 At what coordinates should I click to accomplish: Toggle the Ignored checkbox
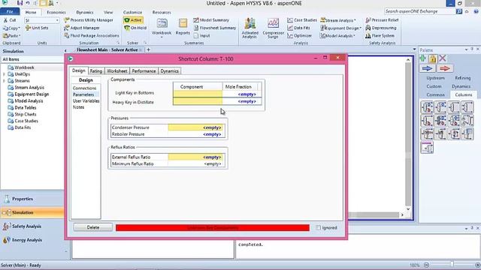pyautogui.click(x=319, y=228)
